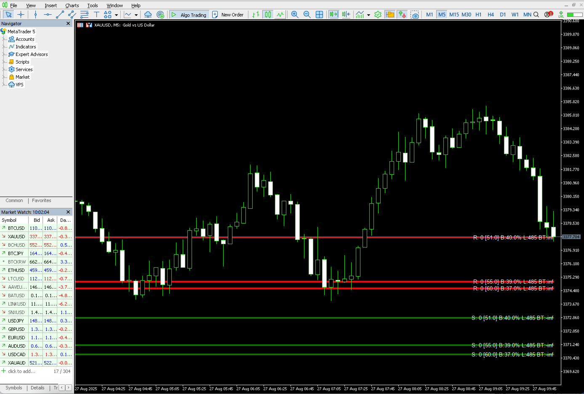Choose the trendline drawing tool
This screenshot has height=394, width=584.
click(60, 15)
